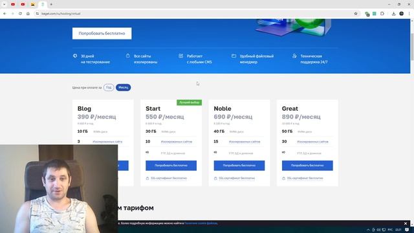Click the Blog plan title

(84, 109)
